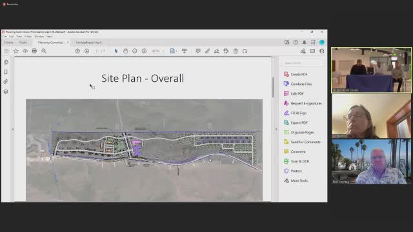Viewport: 413px width, 232px height.
Task: Click the magnifier find text icon
Action: click(44, 51)
